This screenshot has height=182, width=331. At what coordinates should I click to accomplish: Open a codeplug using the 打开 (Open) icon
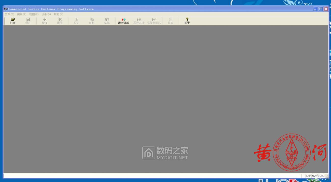click(x=13, y=21)
